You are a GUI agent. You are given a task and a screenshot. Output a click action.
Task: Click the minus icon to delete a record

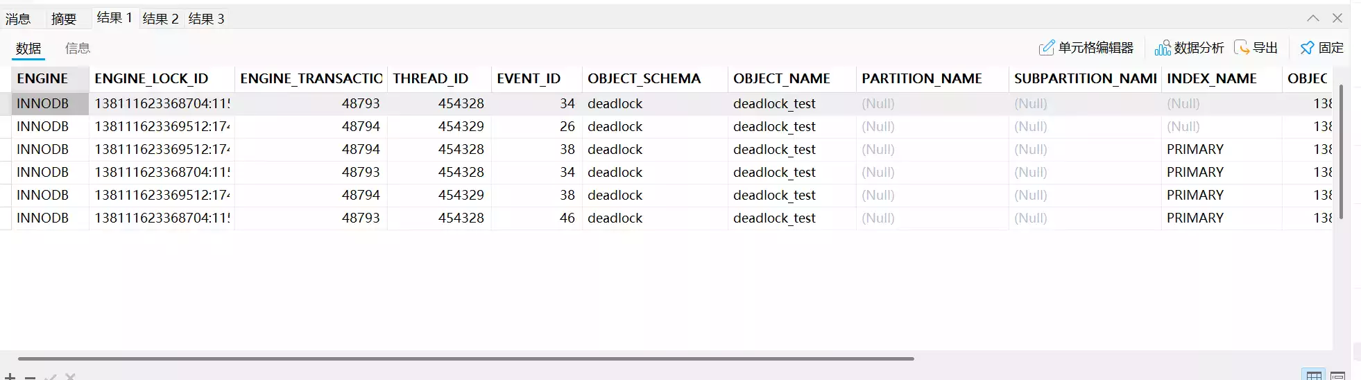30,377
